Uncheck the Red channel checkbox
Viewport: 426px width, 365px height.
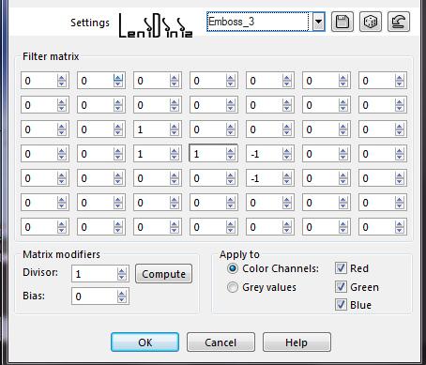tap(341, 268)
